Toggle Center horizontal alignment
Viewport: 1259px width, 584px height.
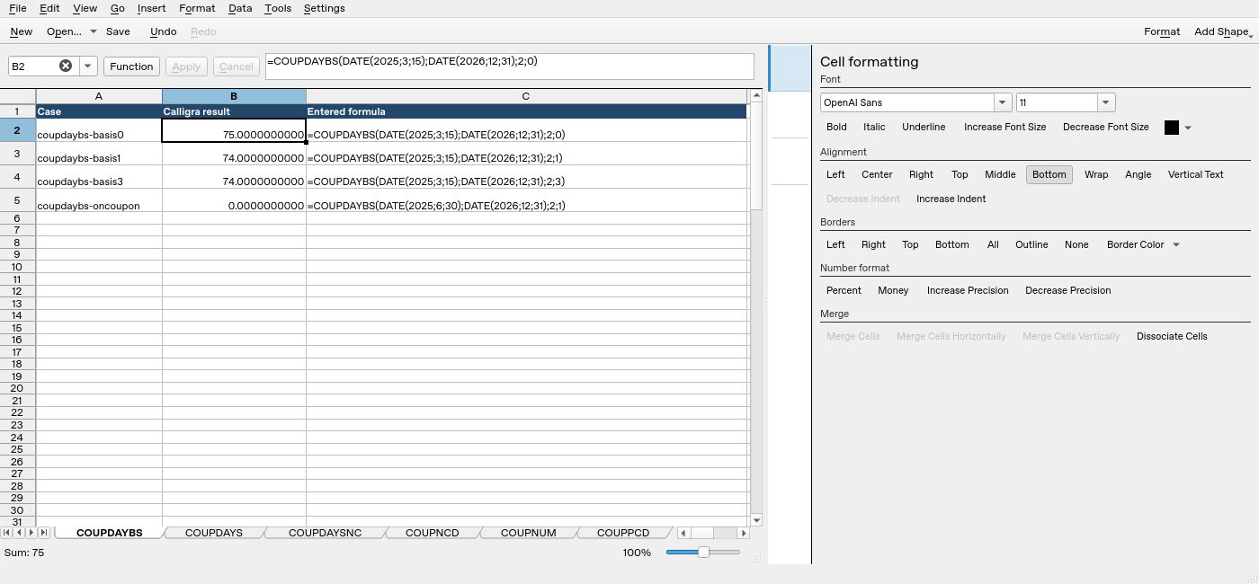tap(877, 174)
